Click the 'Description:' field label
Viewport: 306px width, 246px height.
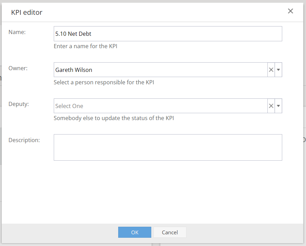pyautogui.click(x=24, y=140)
